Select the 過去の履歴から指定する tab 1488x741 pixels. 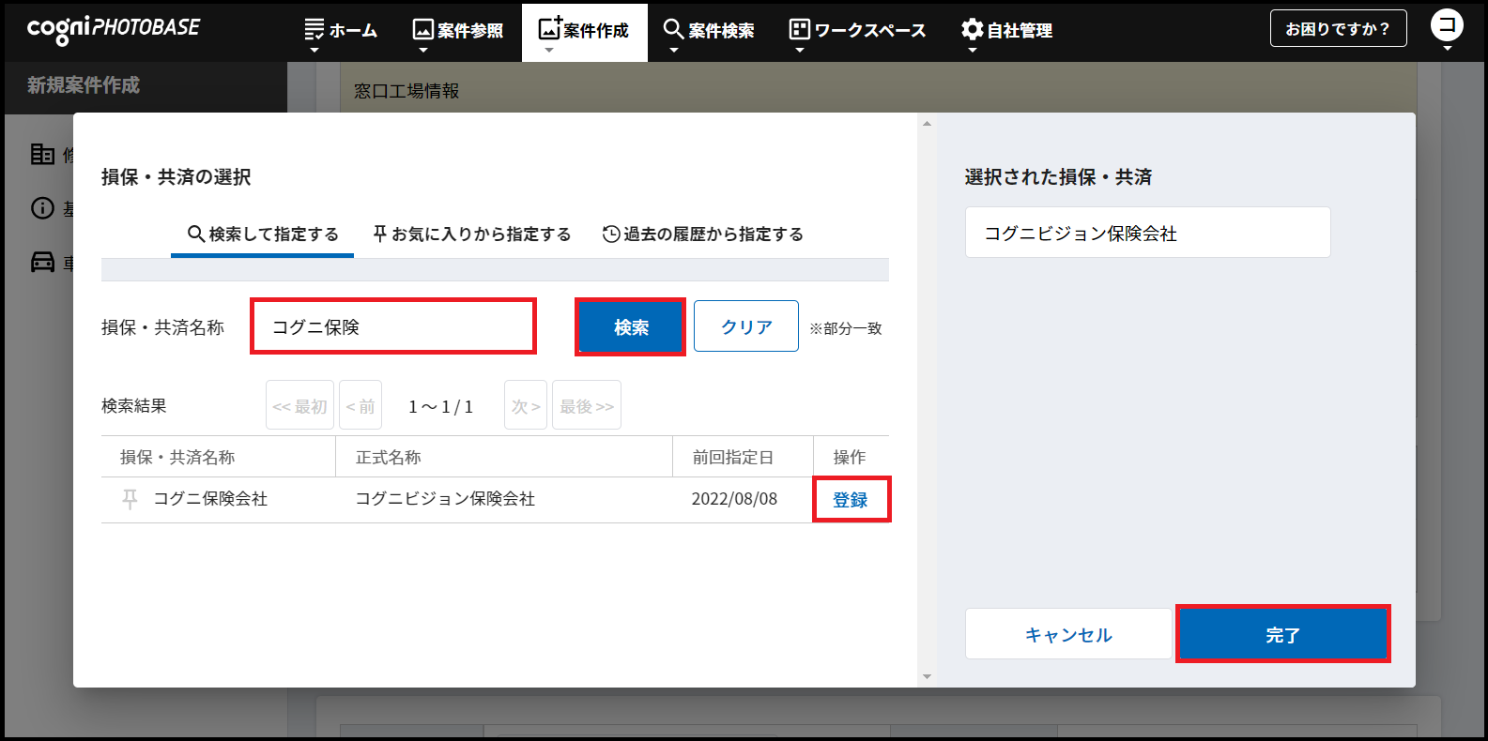pyautogui.click(x=702, y=234)
